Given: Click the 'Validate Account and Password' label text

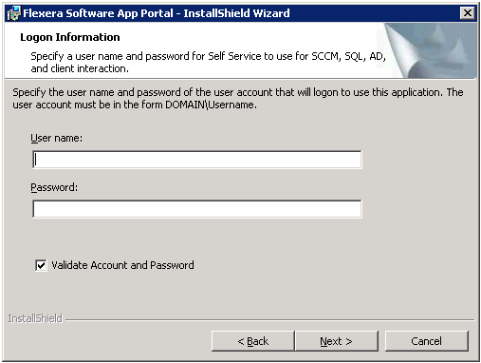Looking at the screenshot, I should (x=122, y=265).
